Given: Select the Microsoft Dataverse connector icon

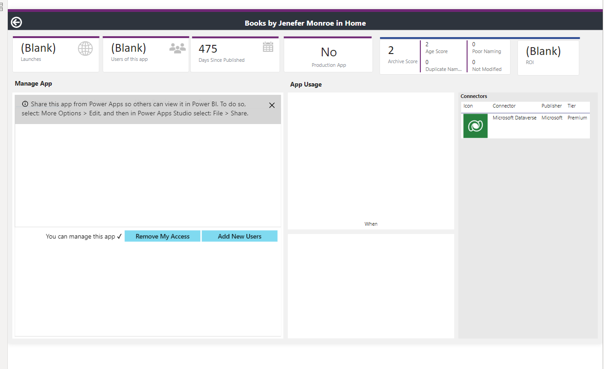Looking at the screenshot, I should point(475,125).
